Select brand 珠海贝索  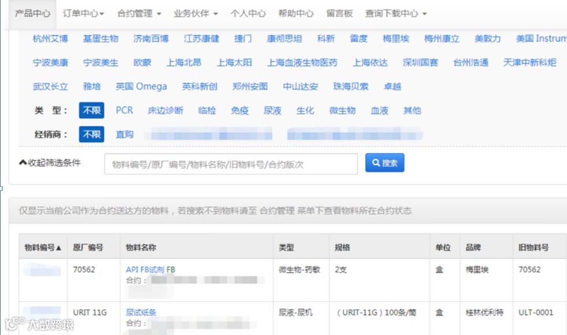pos(351,86)
